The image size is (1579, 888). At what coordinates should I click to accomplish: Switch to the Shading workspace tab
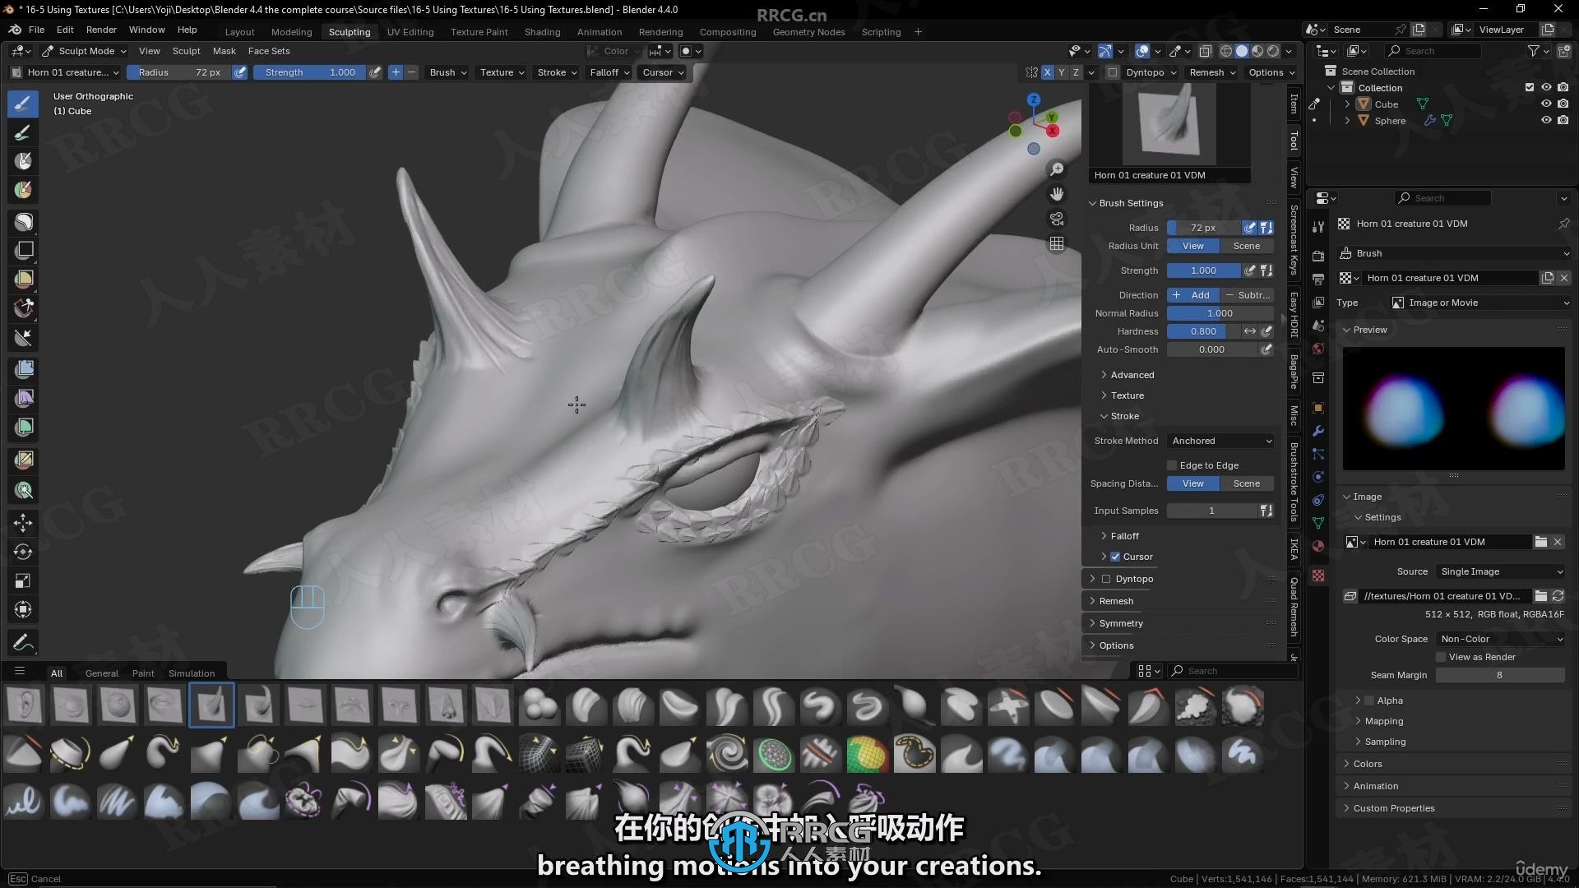coord(542,32)
